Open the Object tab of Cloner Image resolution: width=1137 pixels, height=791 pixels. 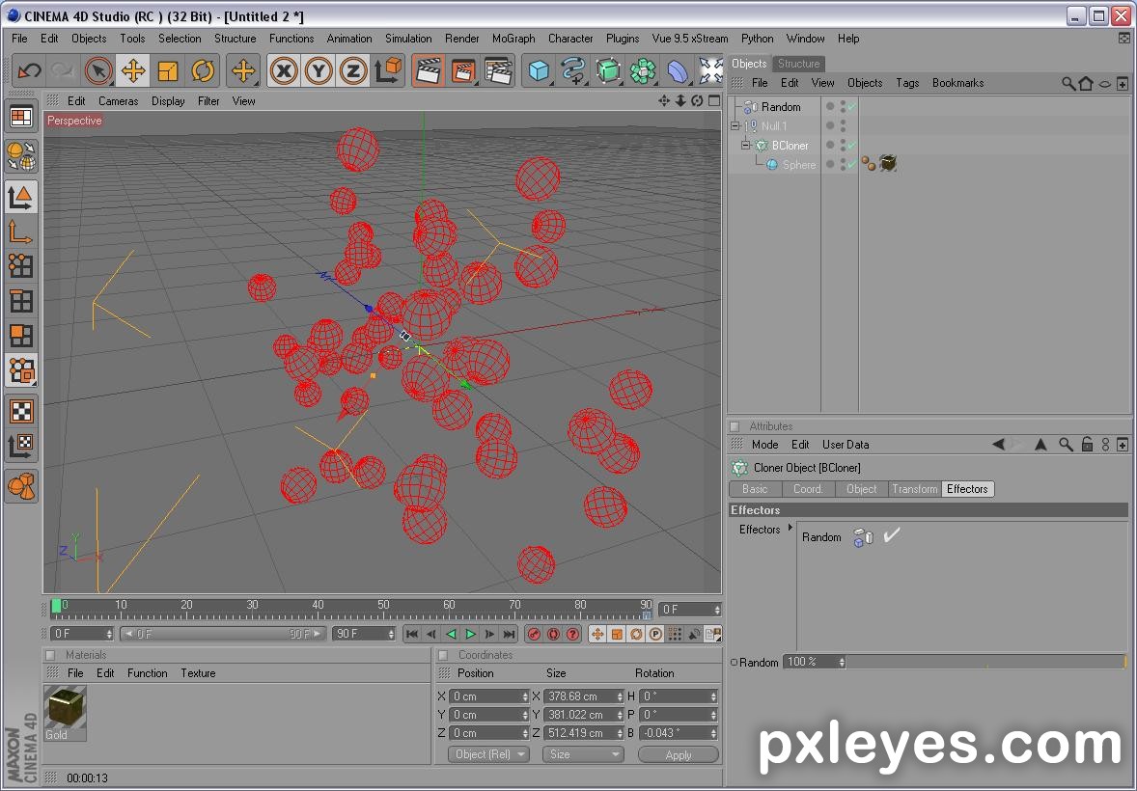tap(862, 489)
